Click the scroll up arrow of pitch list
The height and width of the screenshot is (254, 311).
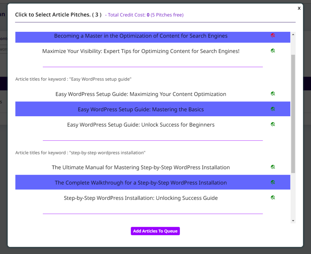coord(293,34)
